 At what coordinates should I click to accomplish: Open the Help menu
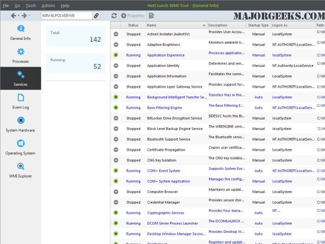click(65, 6)
